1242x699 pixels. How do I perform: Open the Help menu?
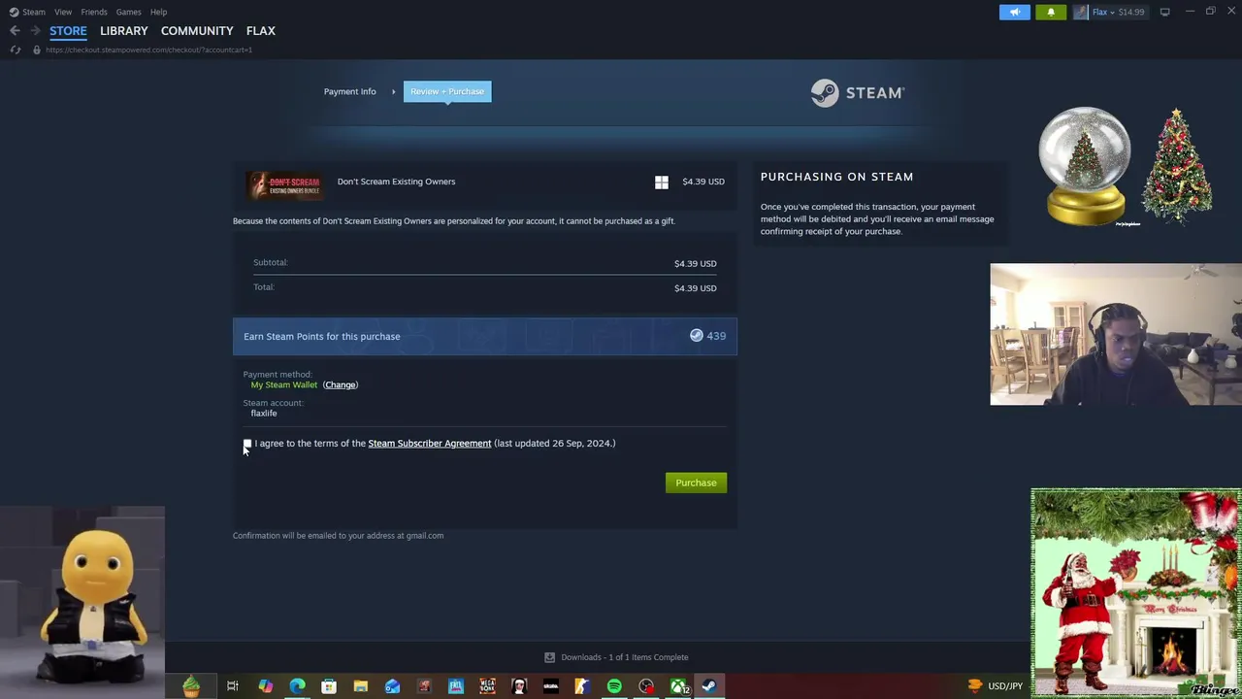[x=158, y=12]
